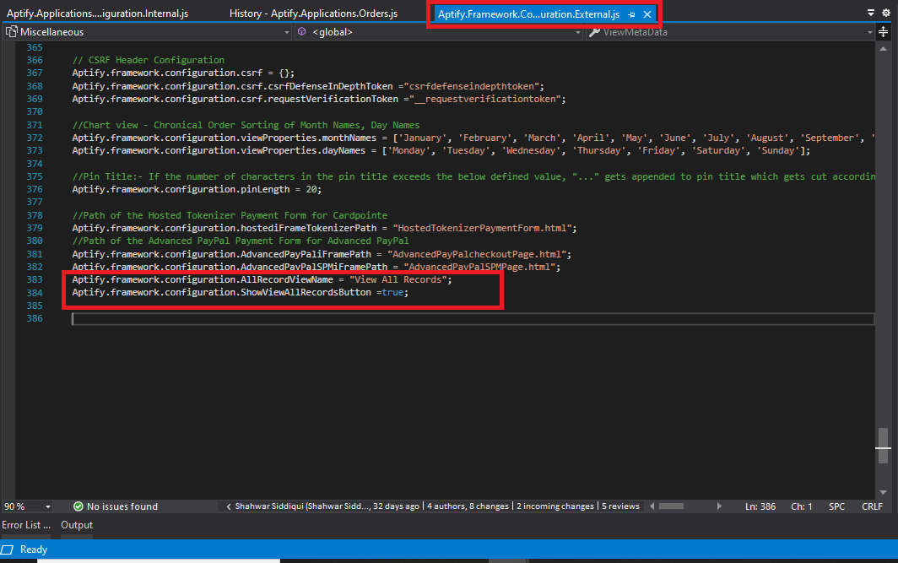Close the Aptify.Framework External.js tab

[647, 14]
